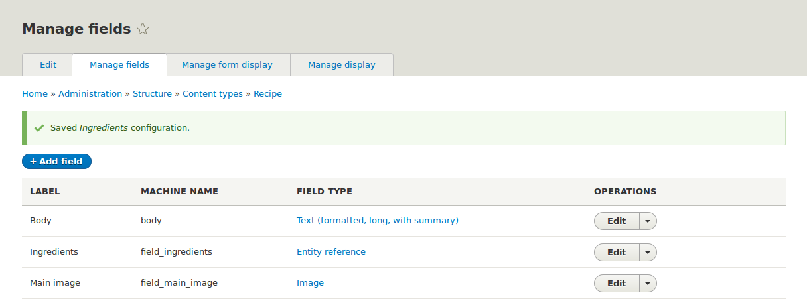Open Administration breadcrumb link
Screen dimensions: 807x299
[x=90, y=94]
